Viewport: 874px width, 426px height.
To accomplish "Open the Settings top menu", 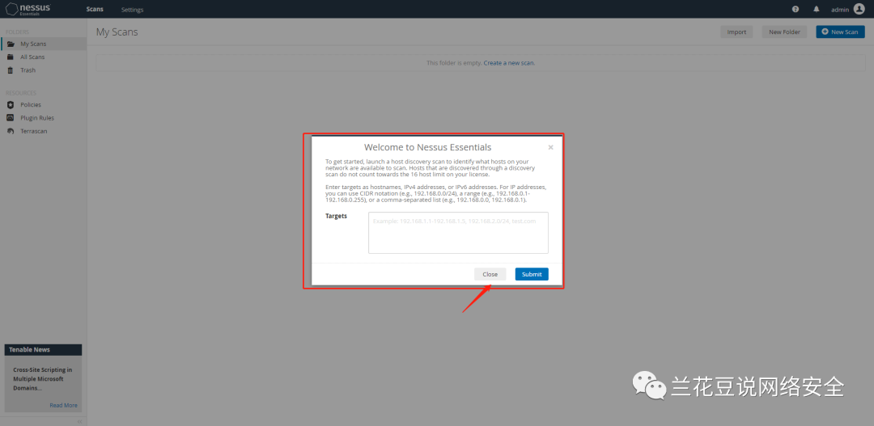I will (x=132, y=10).
